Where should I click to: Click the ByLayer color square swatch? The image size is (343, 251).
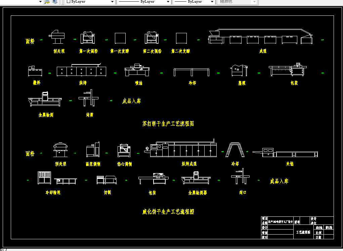[x=69, y=2]
